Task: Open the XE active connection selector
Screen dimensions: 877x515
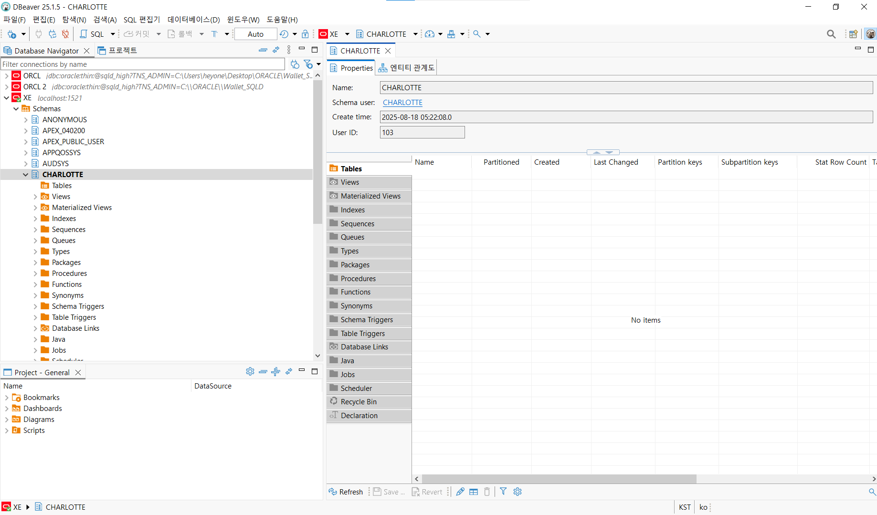Action: tap(334, 34)
